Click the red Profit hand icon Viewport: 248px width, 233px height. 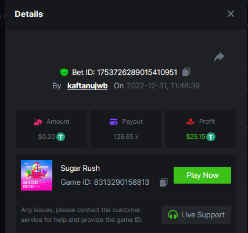191,122
